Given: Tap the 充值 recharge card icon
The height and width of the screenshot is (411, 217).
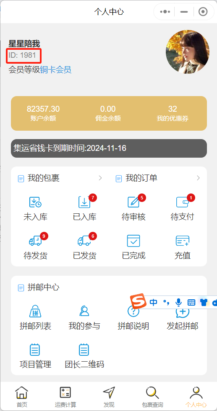Looking at the screenshot, I should (x=182, y=241).
